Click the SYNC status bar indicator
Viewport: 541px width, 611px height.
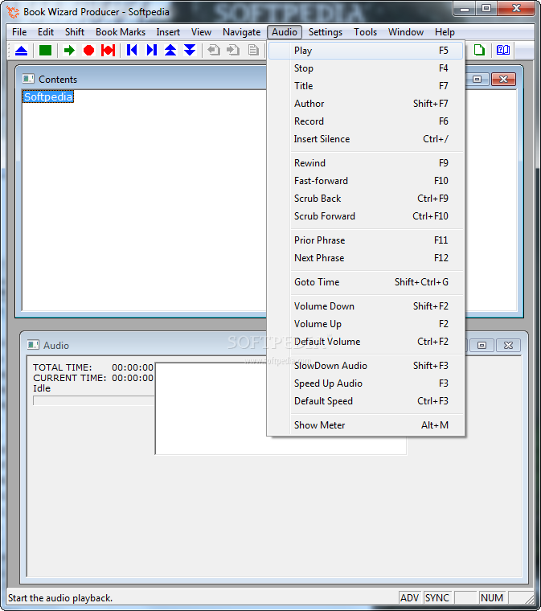click(x=437, y=598)
